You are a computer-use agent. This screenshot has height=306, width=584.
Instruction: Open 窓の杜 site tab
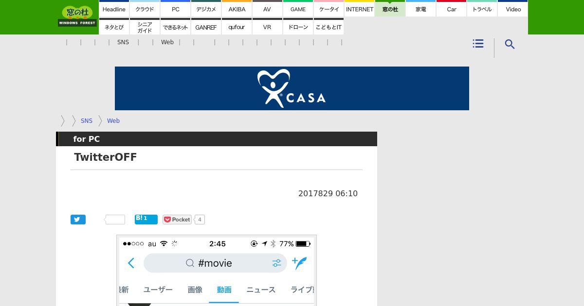(390, 9)
